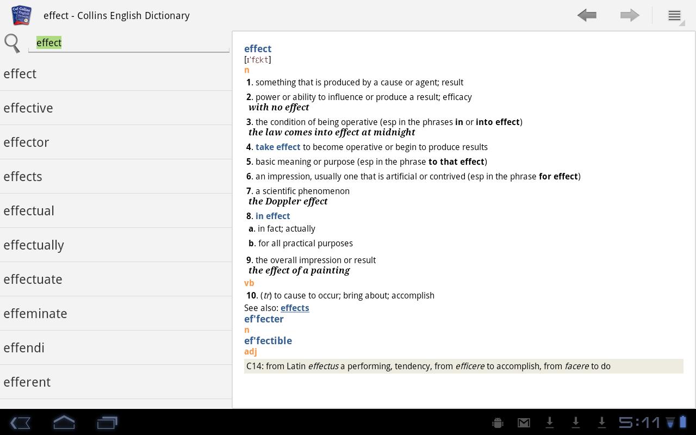Screen dimensions: 696x435
Task: Tap the battery indicator in status bar
Action: pyautogui.click(x=684, y=422)
